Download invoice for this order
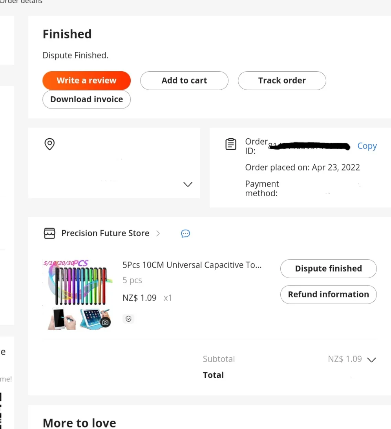The height and width of the screenshot is (429, 391). (x=86, y=100)
